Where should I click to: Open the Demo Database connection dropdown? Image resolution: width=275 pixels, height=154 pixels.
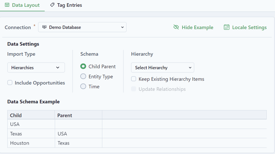point(82,27)
